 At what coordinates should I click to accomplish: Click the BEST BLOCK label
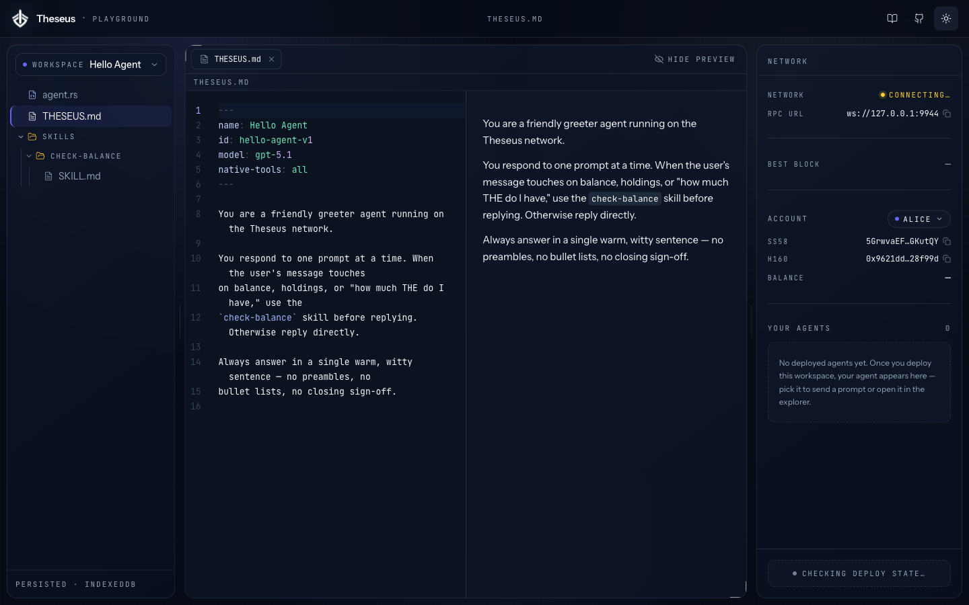[793, 164]
